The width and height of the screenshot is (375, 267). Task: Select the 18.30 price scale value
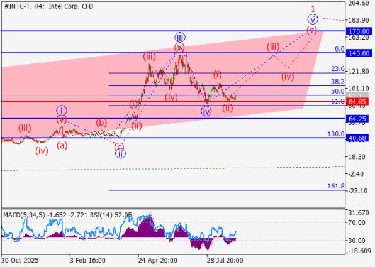point(357,157)
